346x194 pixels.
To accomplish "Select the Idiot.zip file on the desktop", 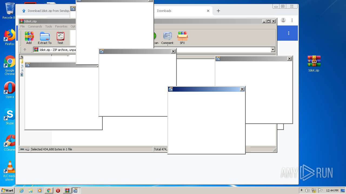I will pos(314,64).
